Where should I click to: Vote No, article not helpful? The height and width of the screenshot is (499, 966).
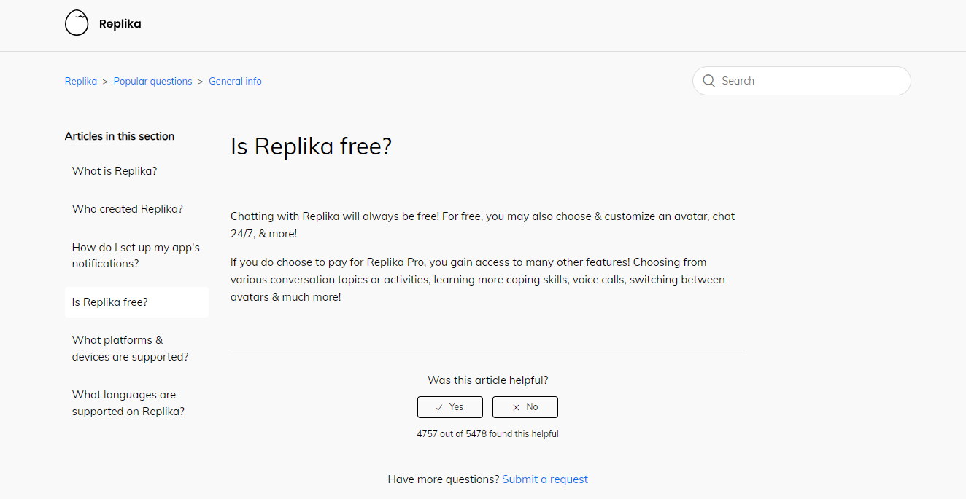(525, 407)
